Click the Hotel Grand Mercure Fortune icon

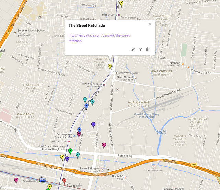coord(65,148)
